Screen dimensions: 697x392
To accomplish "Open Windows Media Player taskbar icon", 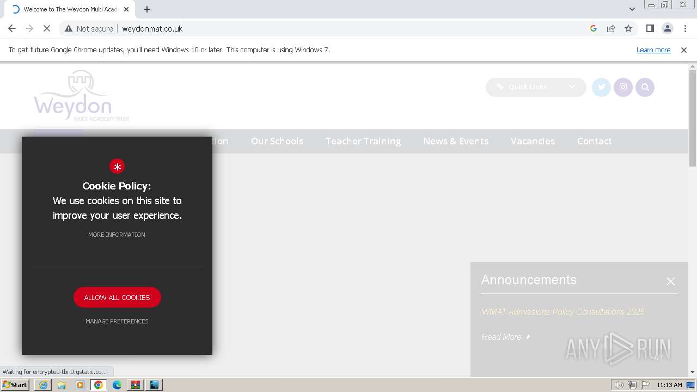I will pyautogui.click(x=80, y=385).
